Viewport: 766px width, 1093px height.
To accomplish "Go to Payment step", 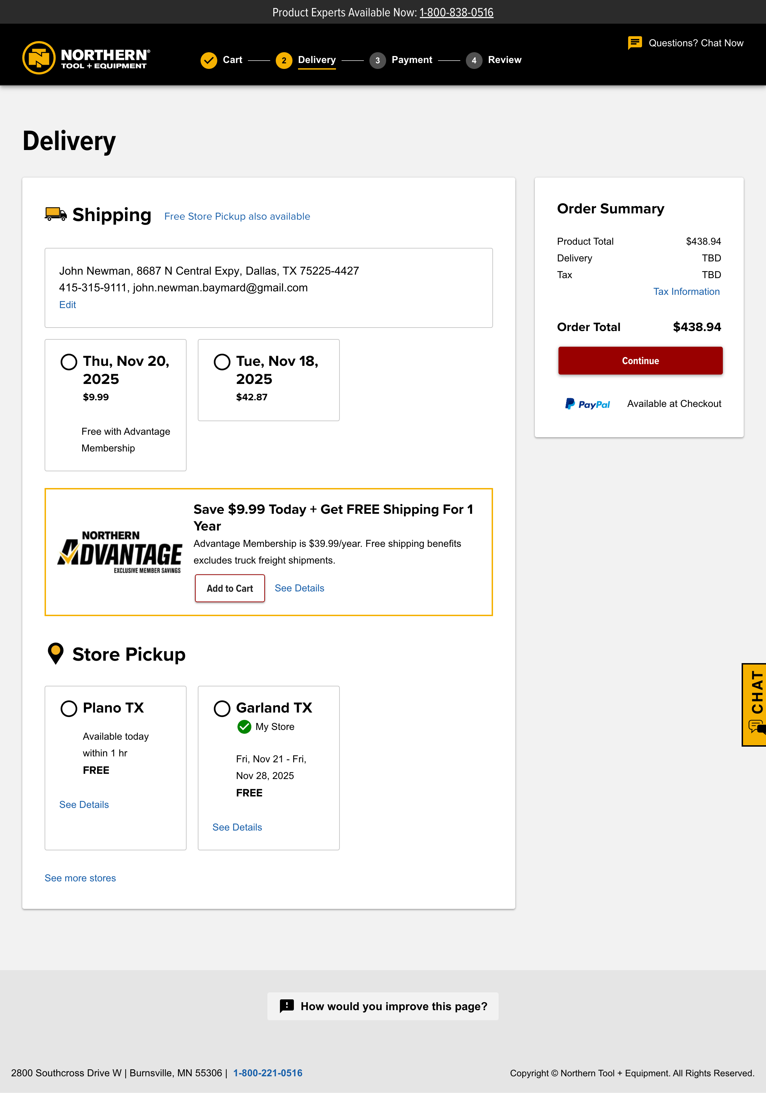I will (x=411, y=60).
